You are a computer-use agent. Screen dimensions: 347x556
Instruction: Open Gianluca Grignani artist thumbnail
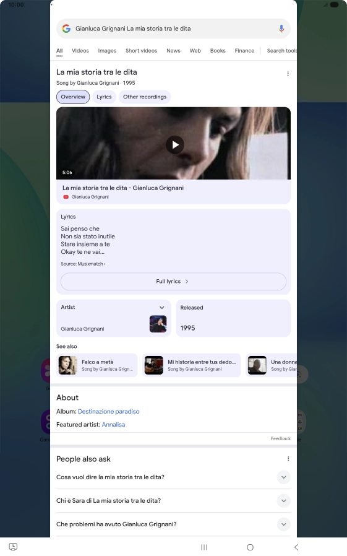[x=158, y=323]
